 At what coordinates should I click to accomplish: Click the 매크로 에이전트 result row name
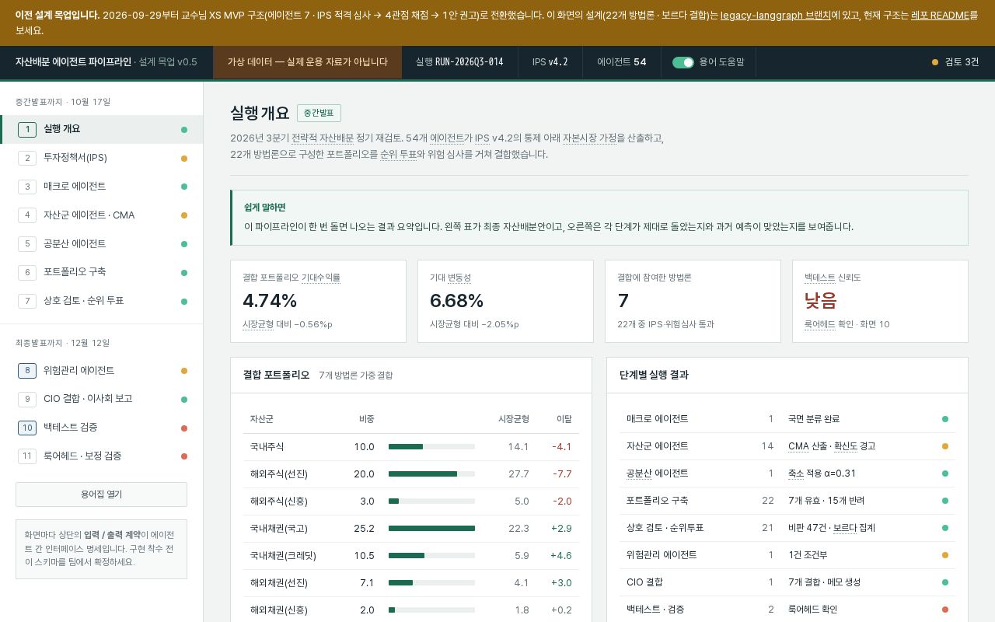coord(658,419)
